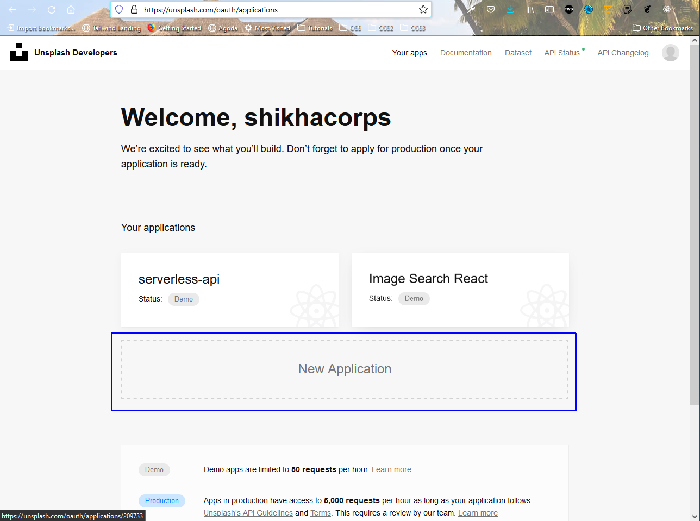Click the TWD extension icon
700x521 pixels.
pos(569,9)
